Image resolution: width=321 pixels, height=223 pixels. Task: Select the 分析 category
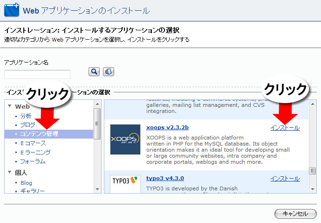[26, 116]
